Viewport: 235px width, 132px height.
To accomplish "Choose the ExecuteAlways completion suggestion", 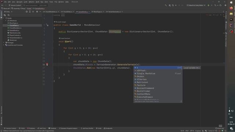I will click(x=158, y=97).
